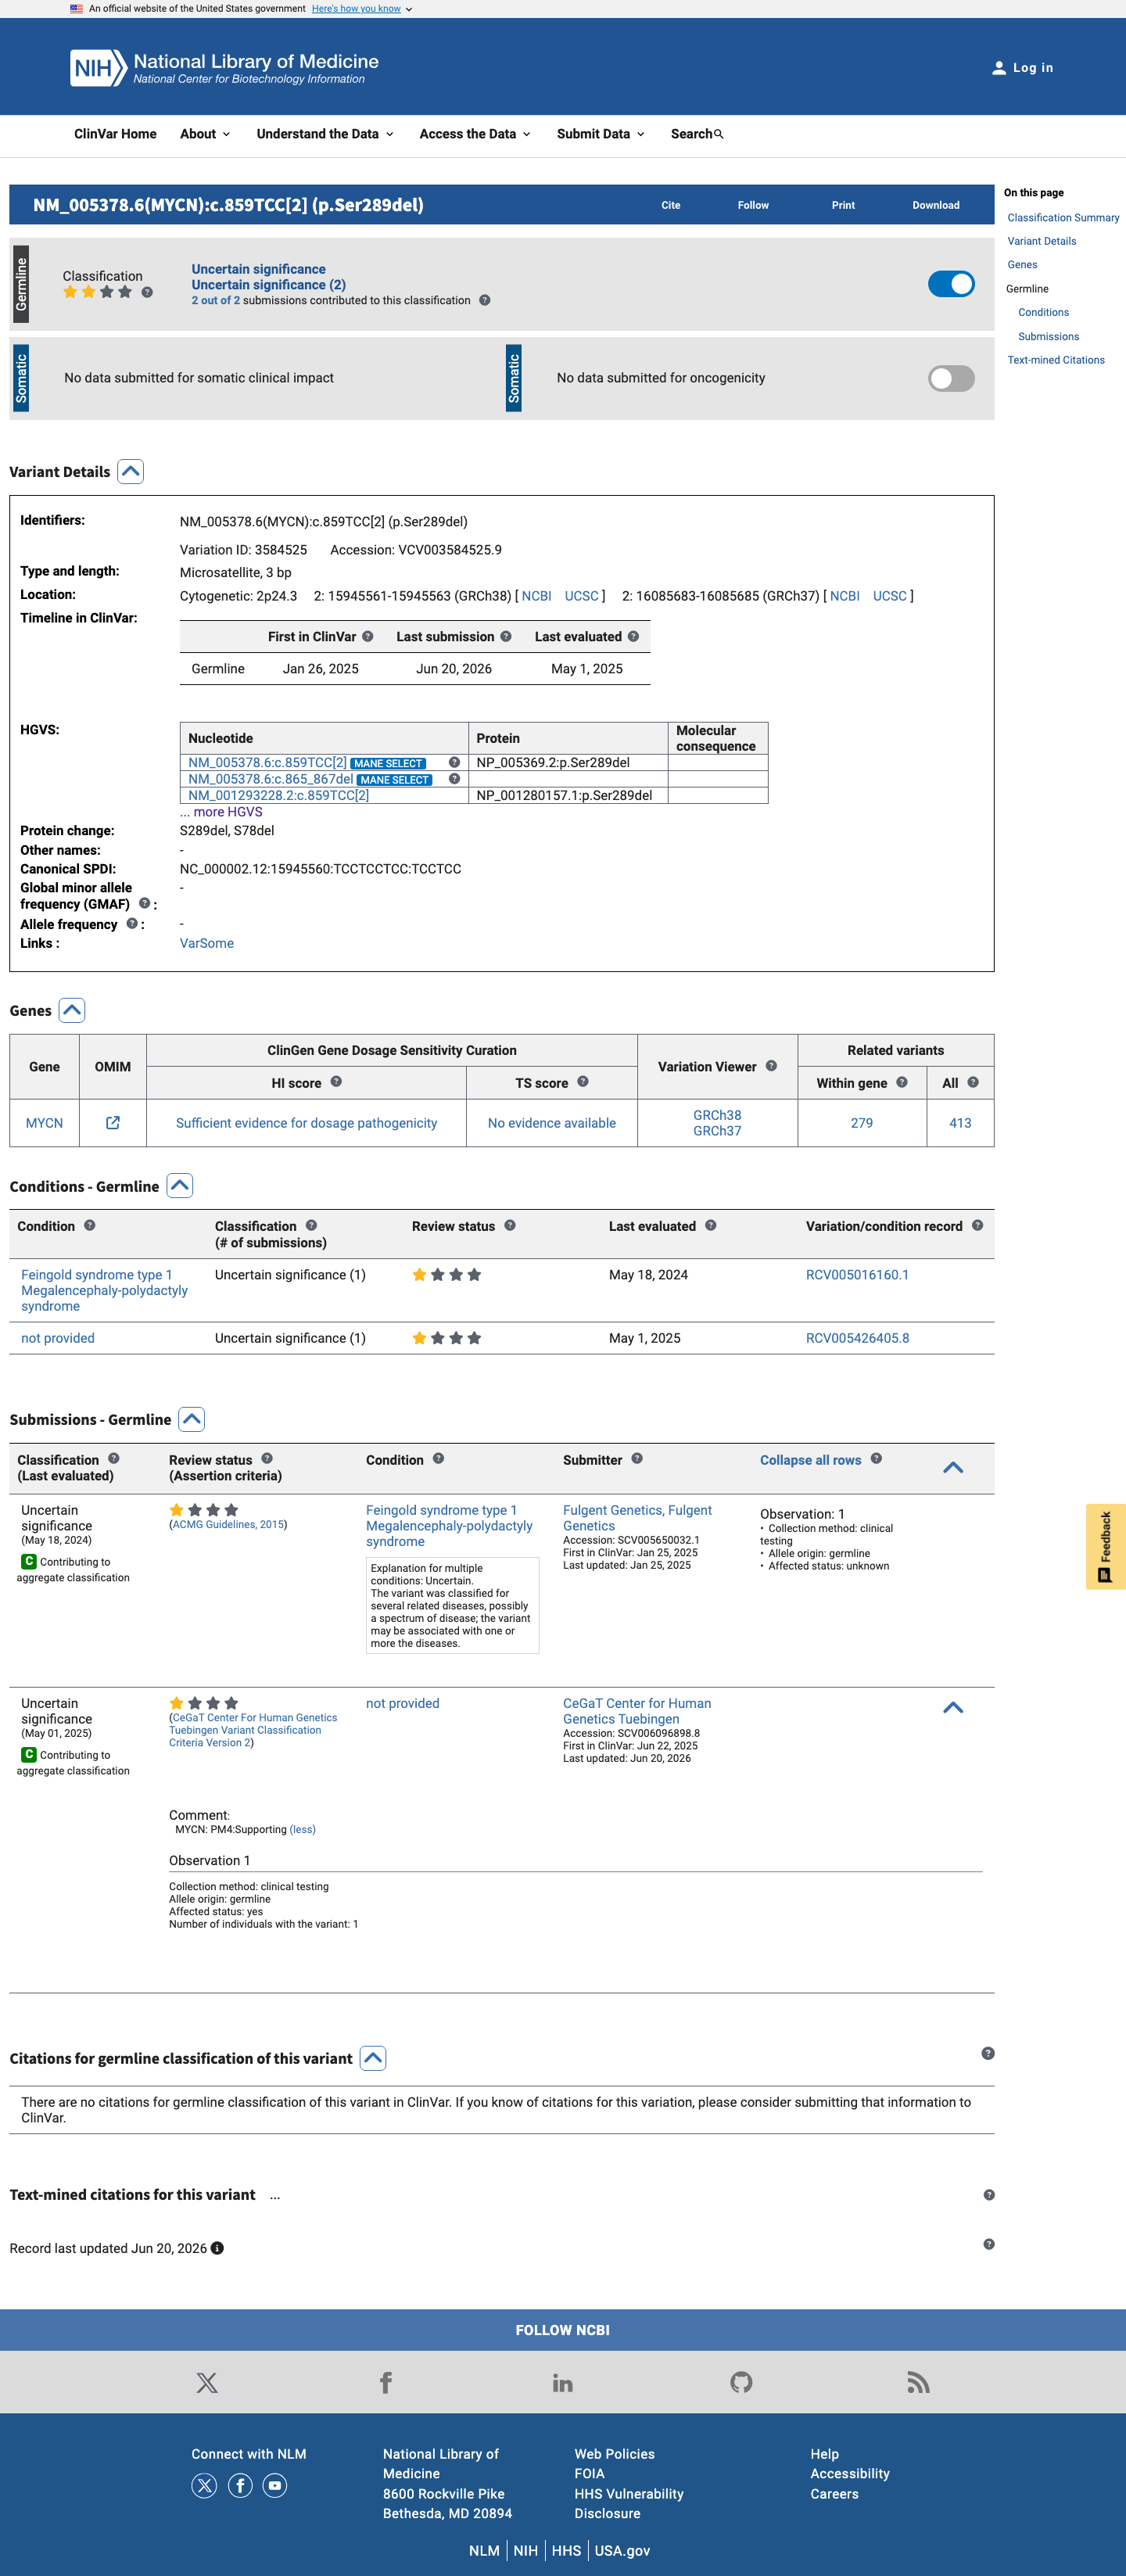This screenshot has height=2576, width=1126.
Task: Click Print in the variant header bar
Action: pyautogui.click(x=843, y=205)
